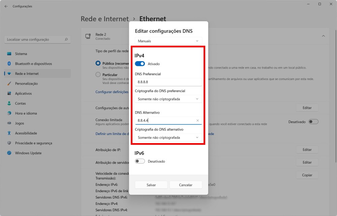Image resolution: width=337 pixels, height=216 pixels.
Task: Click the Rede e Internet wifi icon
Action: point(9,74)
